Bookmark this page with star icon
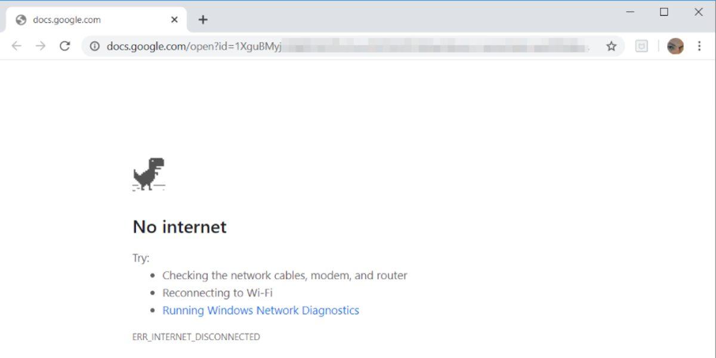Viewport: 716px width, 358px height. [611, 46]
